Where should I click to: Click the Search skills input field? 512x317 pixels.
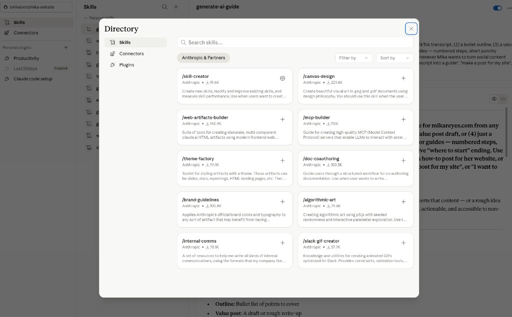295,42
